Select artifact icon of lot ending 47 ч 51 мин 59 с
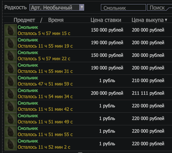 point(11,81)
